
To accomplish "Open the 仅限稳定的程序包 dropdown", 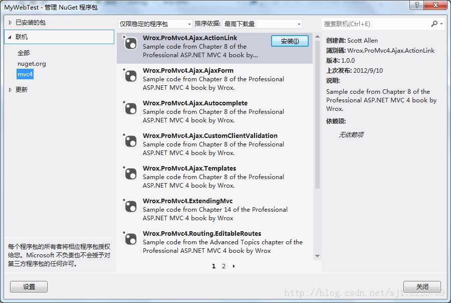I will (x=155, y=24).
